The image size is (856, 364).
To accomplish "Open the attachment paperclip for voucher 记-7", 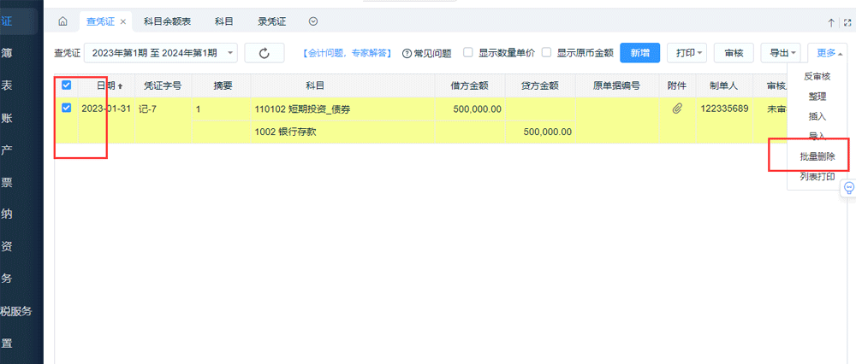I will point(676,109).
